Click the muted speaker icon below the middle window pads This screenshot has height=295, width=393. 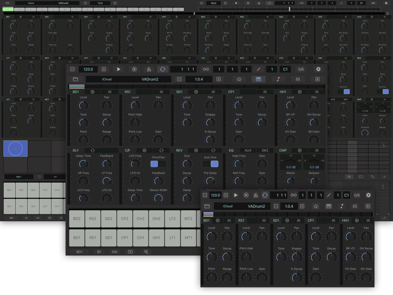tap(146, 252)
